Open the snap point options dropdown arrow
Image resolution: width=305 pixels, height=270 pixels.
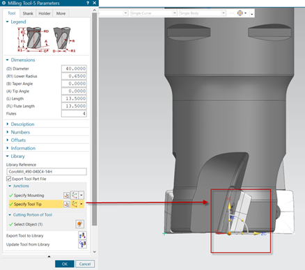click(x=245, y=13)
